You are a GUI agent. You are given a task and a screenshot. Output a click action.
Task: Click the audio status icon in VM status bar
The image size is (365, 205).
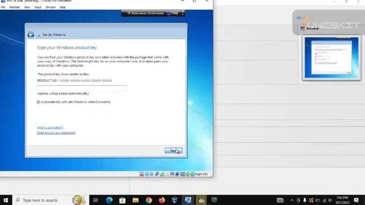[x=152, y=174]
